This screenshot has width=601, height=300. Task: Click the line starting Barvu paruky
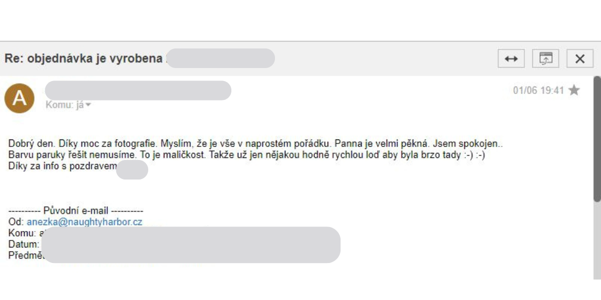click(247, 155)
